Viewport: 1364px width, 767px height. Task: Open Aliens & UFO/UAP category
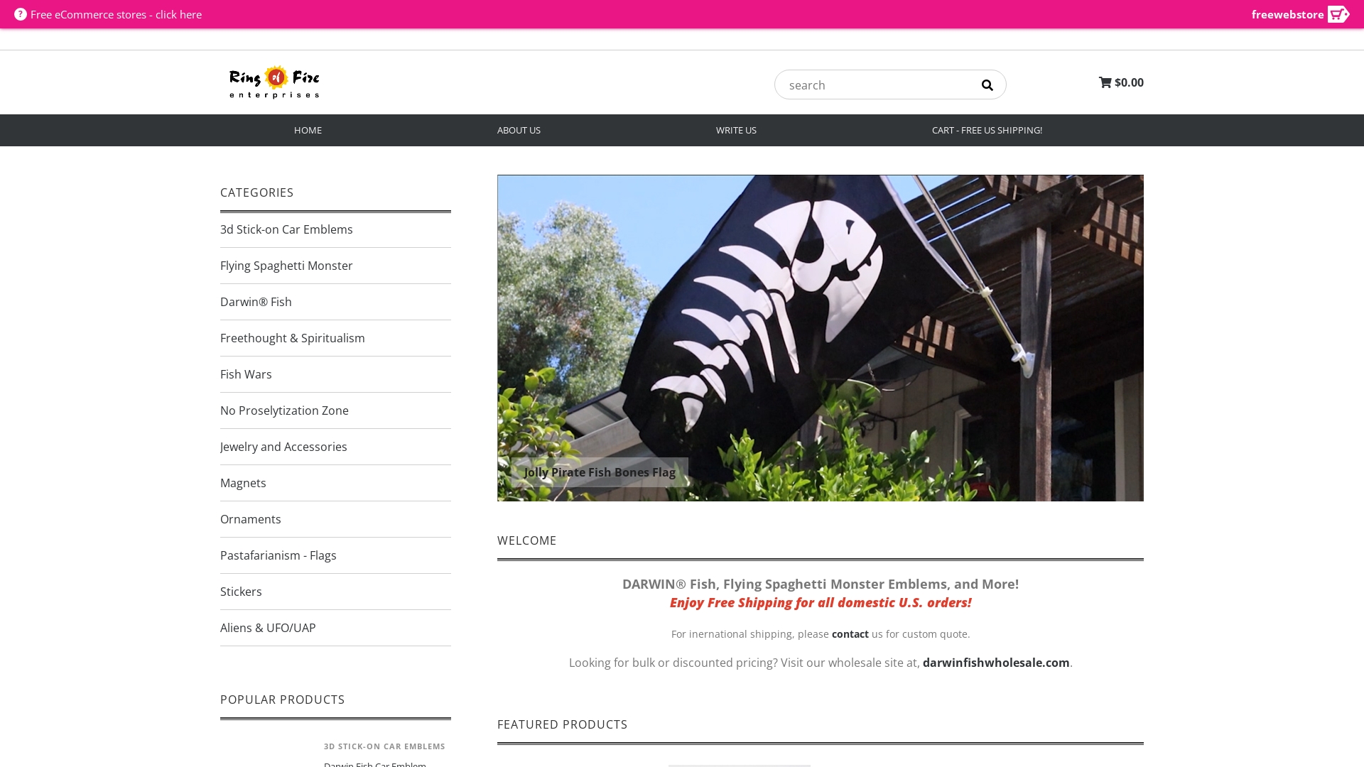[268, 628]
